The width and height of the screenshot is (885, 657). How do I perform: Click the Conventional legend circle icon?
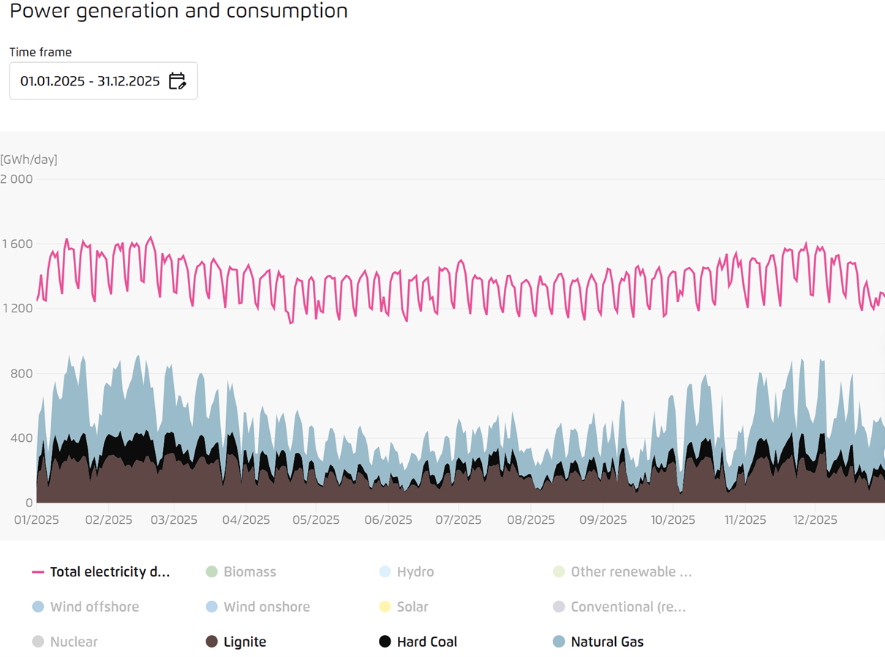[559, 607]
